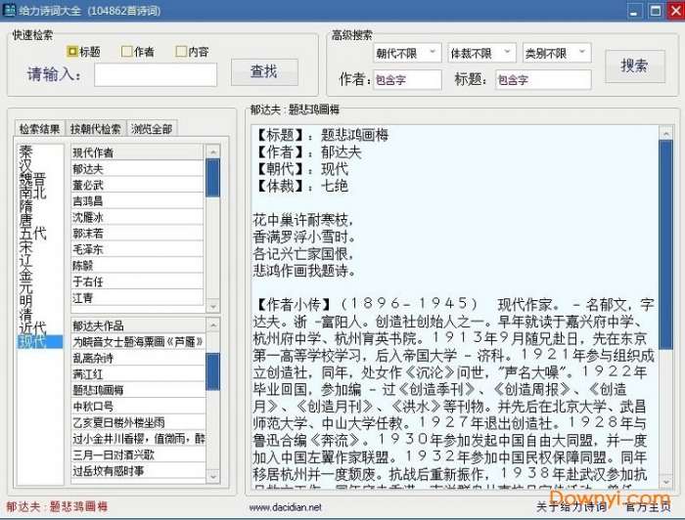Click the advanced search 标题 input field

click(543, 80)
